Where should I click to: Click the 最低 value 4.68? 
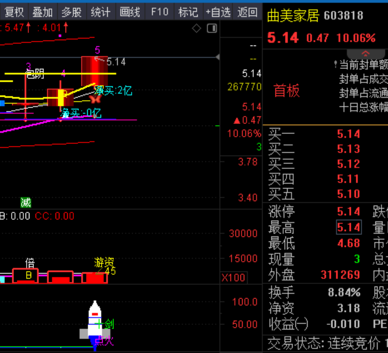pos(349,243)
